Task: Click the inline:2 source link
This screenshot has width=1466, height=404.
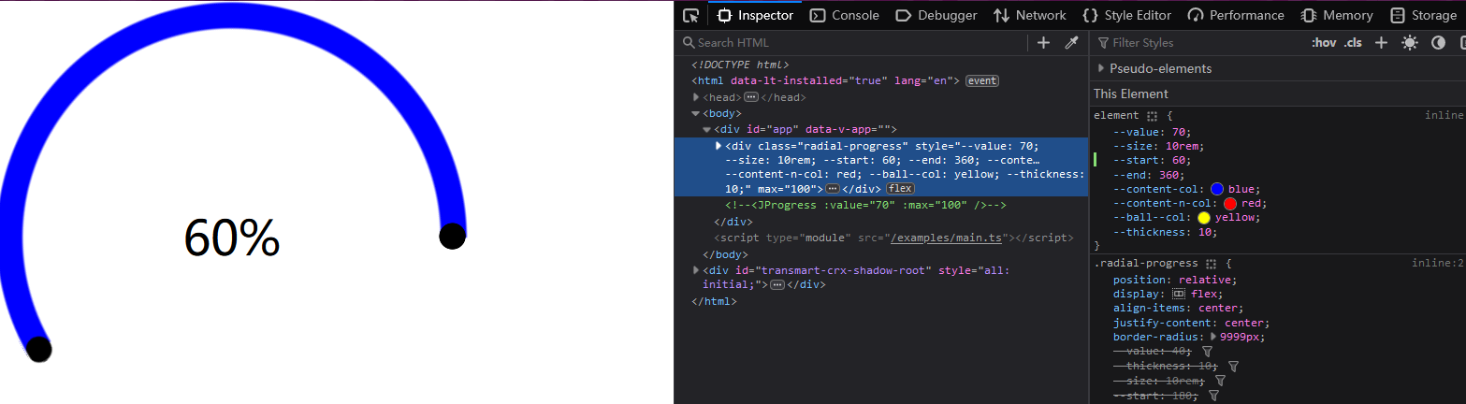Action: (1438, 264)
